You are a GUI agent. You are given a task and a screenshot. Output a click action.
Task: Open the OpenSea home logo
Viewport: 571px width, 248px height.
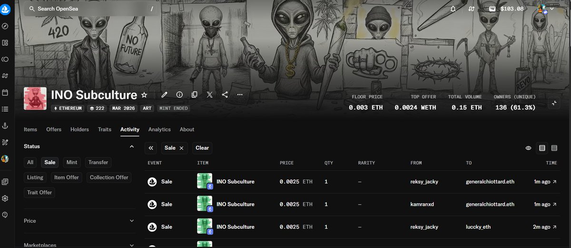[5, 9]
